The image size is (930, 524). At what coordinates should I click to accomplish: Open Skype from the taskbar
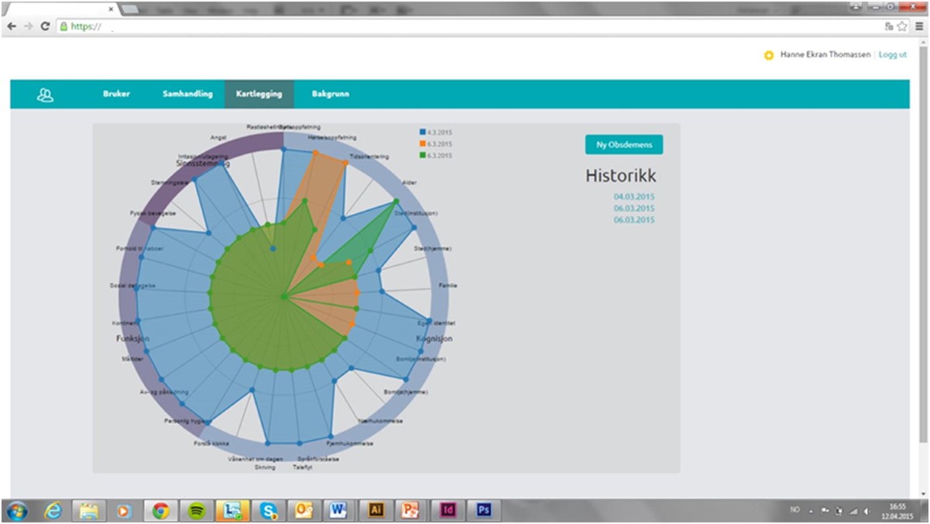click(270, 510)
